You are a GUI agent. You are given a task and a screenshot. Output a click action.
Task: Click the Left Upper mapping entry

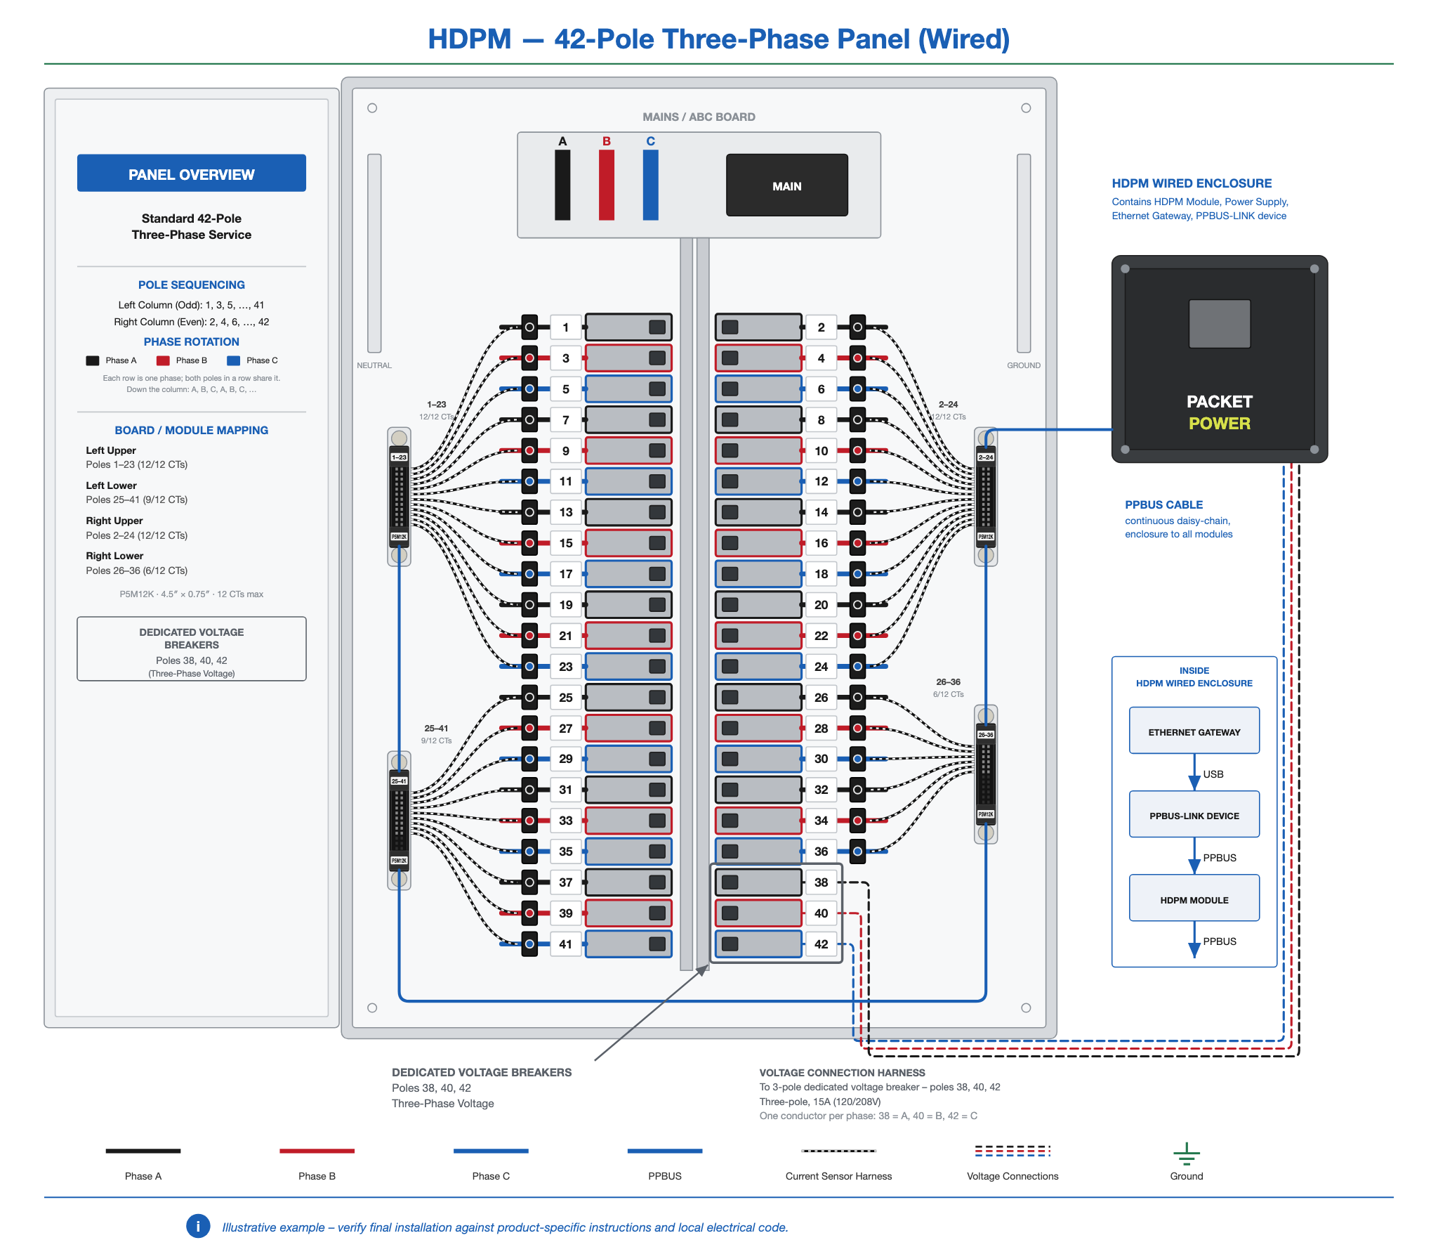pyautogui.click(x=137, y=457)
